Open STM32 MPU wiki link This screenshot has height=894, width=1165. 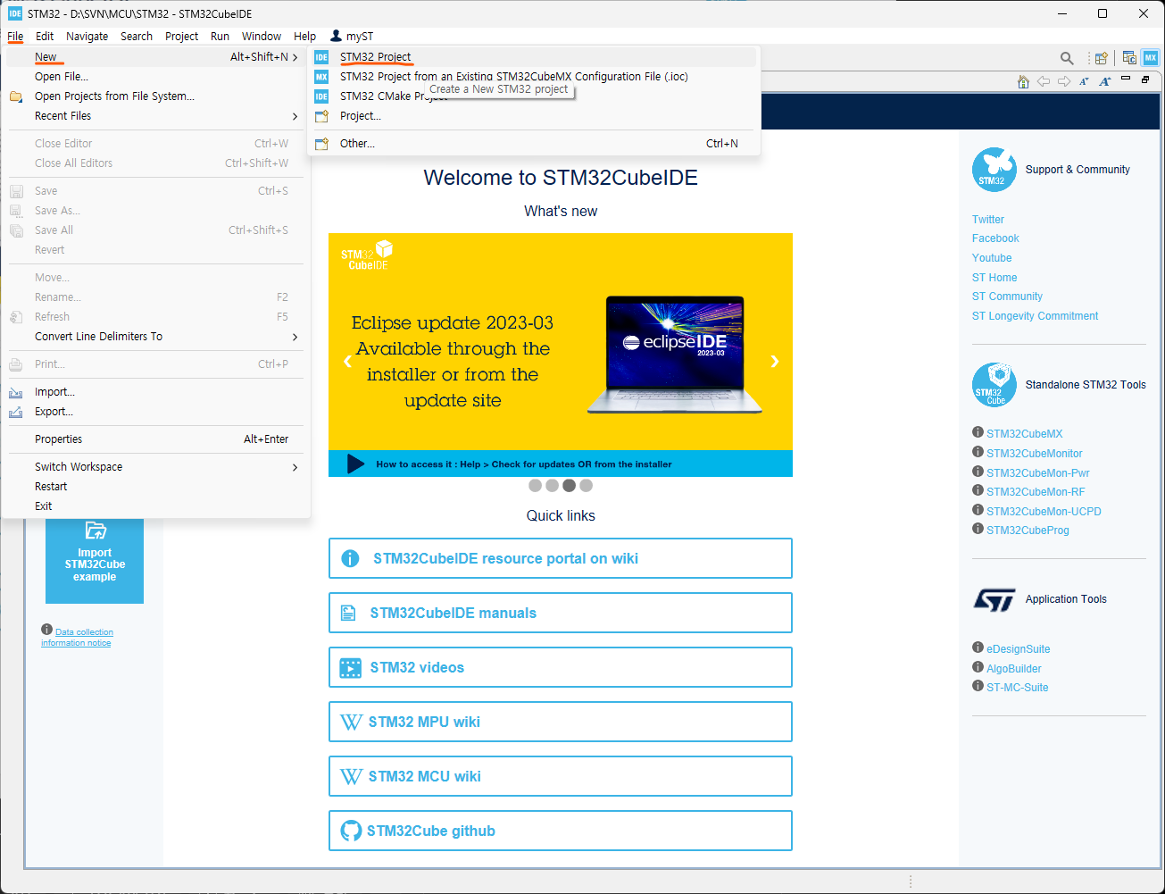[x=561, y=722]
